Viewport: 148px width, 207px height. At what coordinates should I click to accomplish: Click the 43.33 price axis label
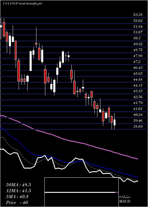pos(138,91)
